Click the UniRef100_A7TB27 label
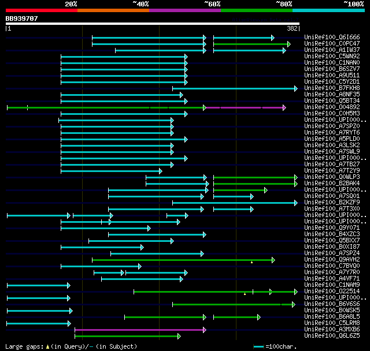 click(332, 165)
